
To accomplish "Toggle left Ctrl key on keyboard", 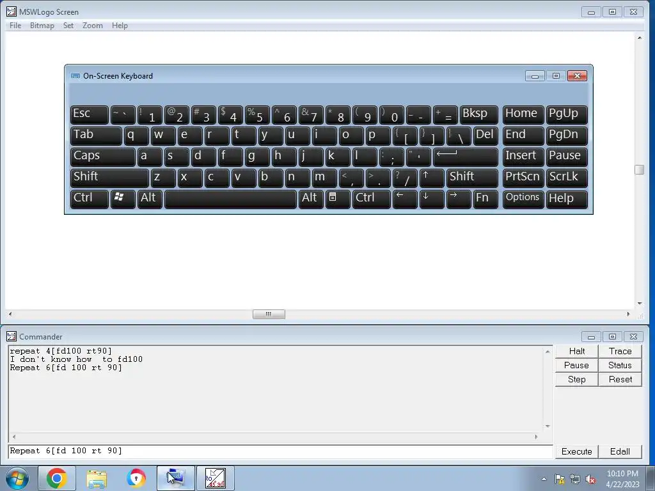I will [90, 199].
